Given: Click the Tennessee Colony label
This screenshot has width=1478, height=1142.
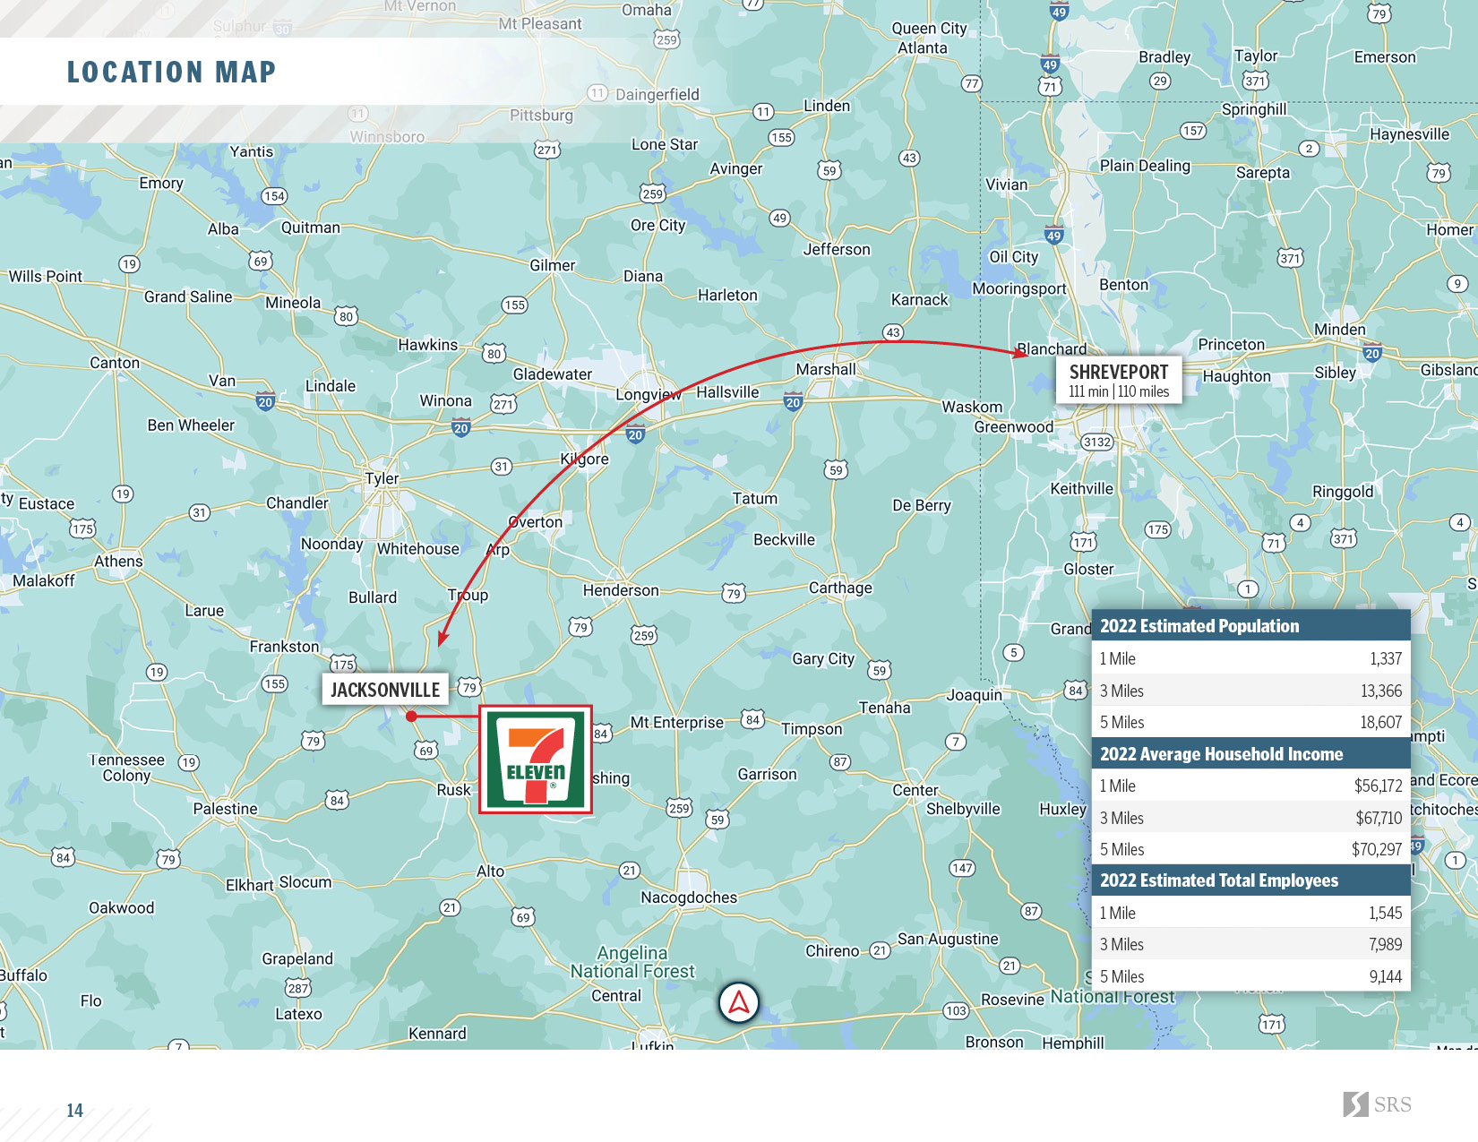Looking at the screenshot, I should click(x=126, y=768).
